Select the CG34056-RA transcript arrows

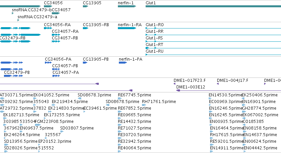coord(48,28)
